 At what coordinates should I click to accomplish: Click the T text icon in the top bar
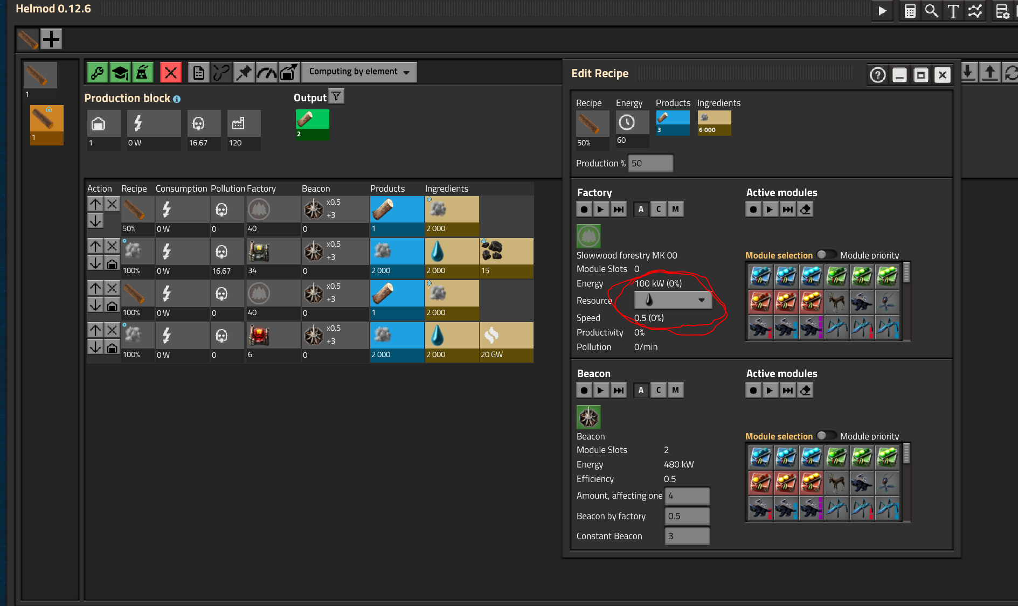[953, 11]
